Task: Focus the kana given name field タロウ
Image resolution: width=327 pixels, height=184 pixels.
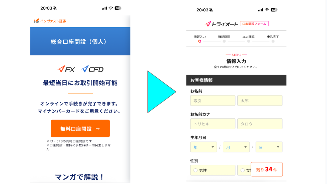Action: coord(260,124)
